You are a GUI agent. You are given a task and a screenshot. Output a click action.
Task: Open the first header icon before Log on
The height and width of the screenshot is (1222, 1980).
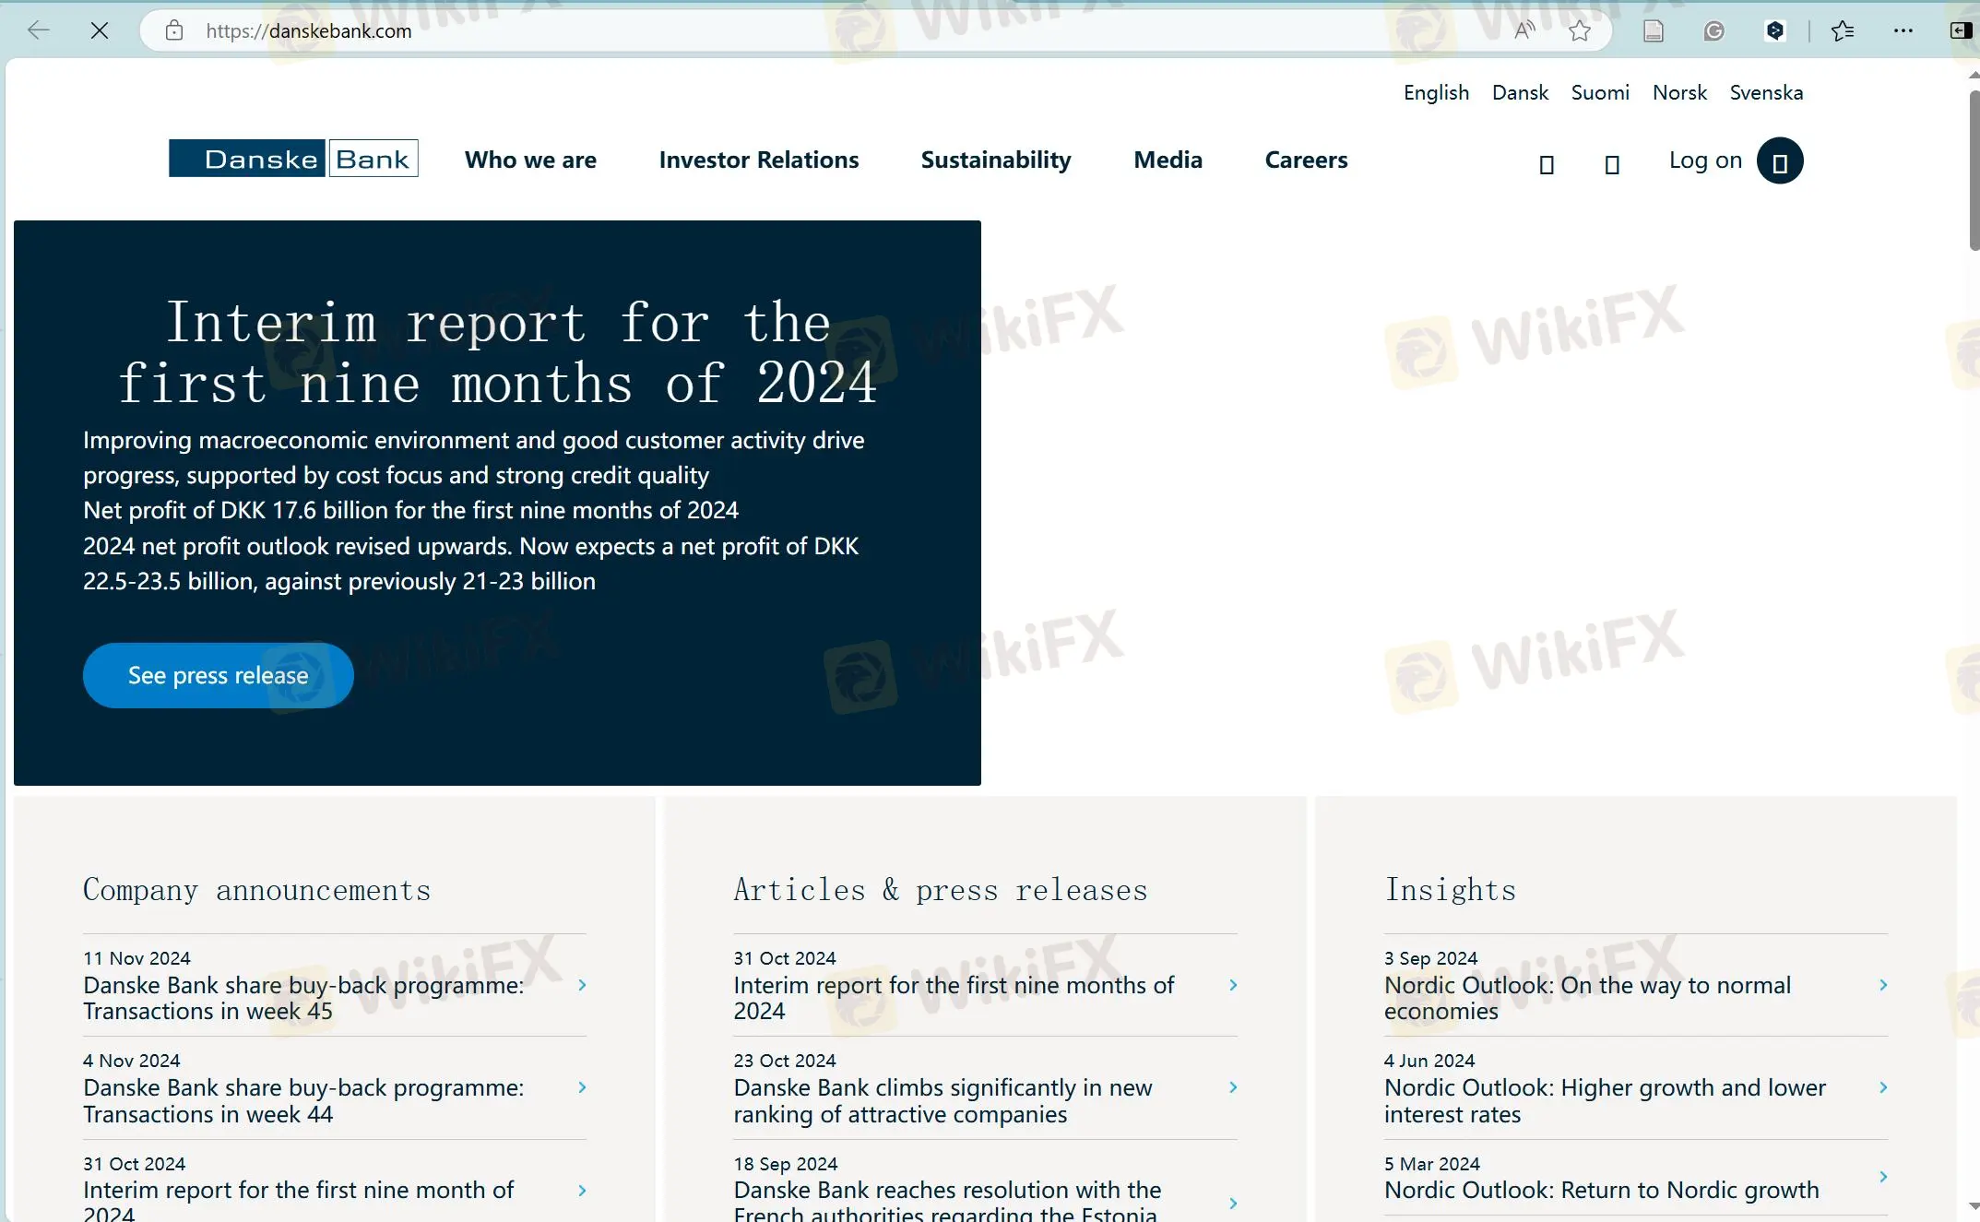[1547, 164]
